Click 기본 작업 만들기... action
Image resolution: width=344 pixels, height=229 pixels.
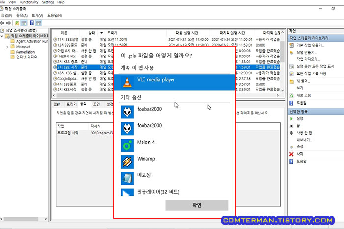coord(310,45)
